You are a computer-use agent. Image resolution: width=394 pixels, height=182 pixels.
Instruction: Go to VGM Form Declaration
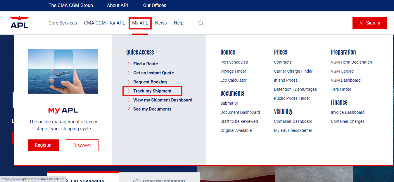(x=351, y=62)
